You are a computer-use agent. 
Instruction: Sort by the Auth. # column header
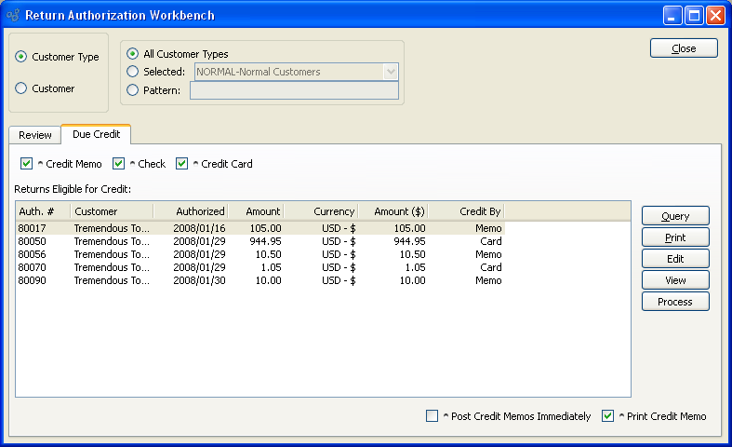tap(42, 211)
